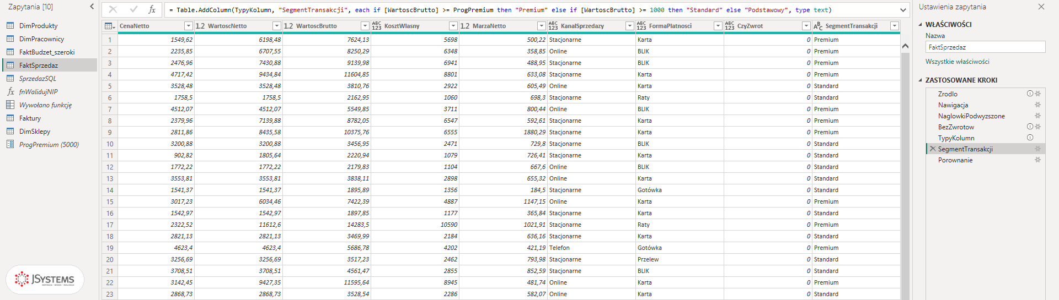Click the Nazwa field containing FaktSprzedaz
This screenshot has width=1059, height=300.
pyautogui.click(x=985, y=47)
